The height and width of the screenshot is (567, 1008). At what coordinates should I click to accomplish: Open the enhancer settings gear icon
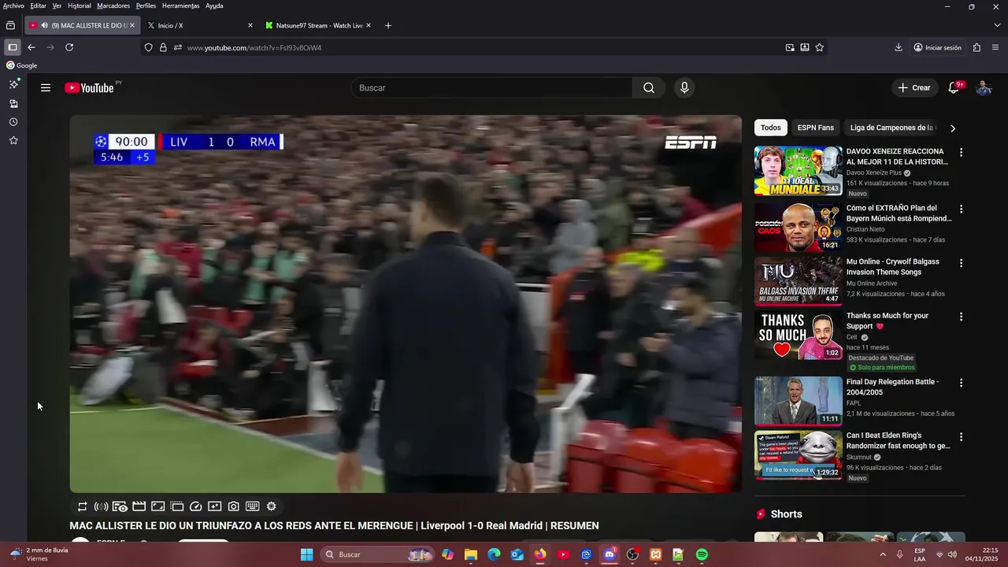pos(272,506)
